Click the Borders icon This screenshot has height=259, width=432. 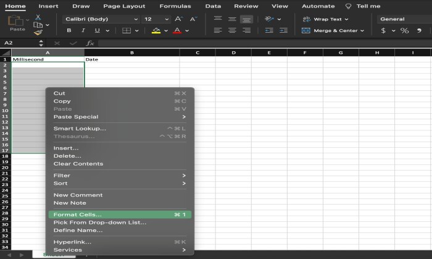coord(126,30)
